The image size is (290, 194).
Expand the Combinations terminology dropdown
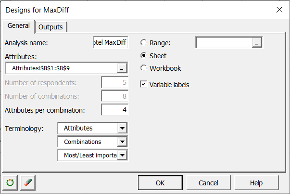(x=123, y=142)
